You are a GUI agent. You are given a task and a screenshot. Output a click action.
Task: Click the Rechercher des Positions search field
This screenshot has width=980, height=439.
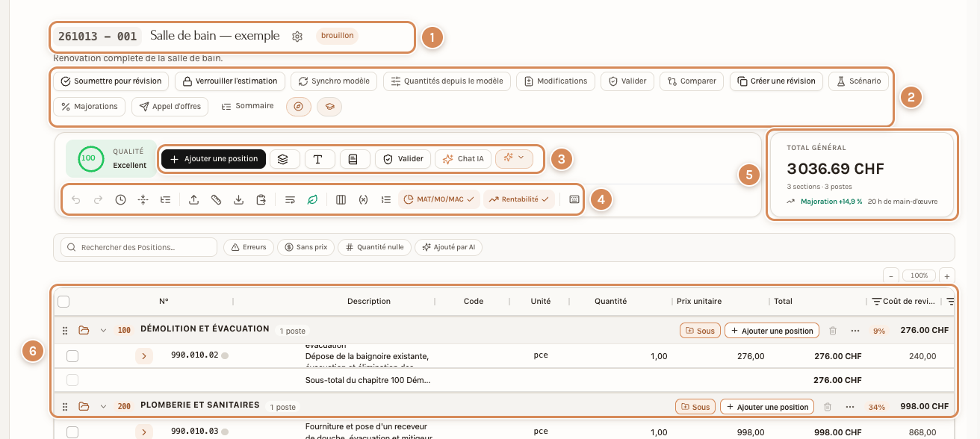[138, 247]
